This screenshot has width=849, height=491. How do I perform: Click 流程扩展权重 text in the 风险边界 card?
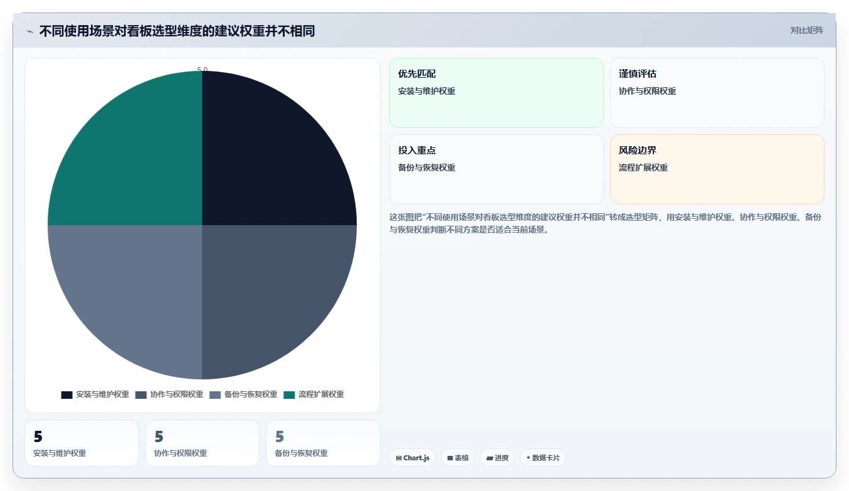point(643,167)
